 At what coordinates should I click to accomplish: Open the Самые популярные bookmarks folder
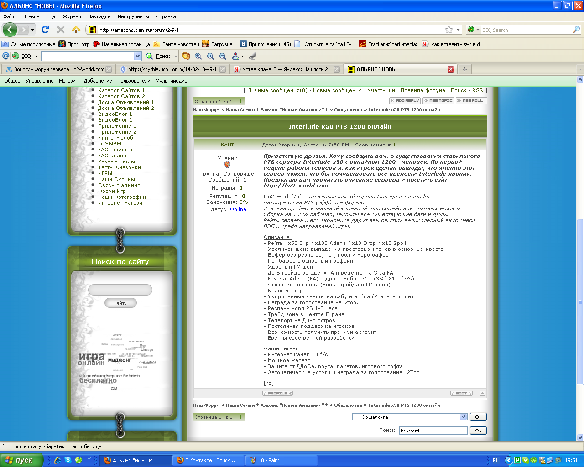(28, 44)
